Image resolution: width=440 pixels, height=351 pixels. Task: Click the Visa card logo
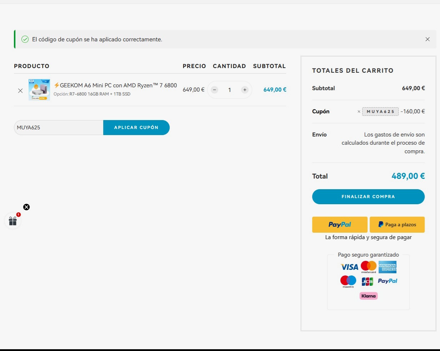(349, 267)
